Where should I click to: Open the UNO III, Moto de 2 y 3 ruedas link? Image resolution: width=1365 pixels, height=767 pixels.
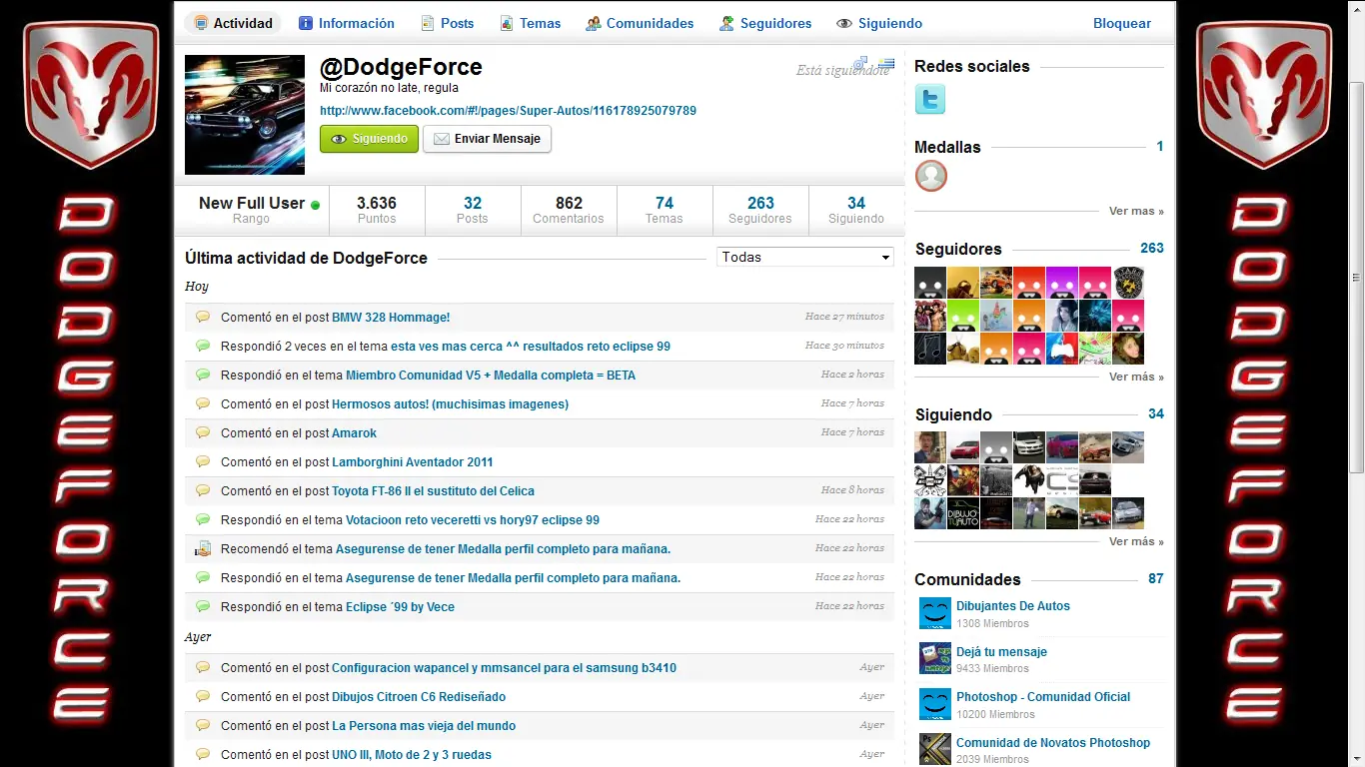pos(412,755)
